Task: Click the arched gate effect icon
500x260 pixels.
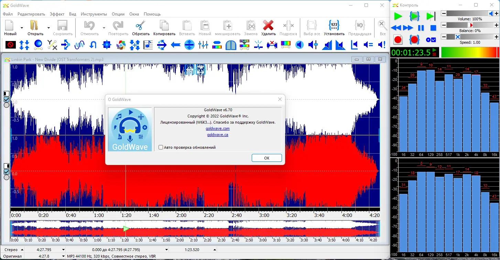Action: tap(231, 44)
